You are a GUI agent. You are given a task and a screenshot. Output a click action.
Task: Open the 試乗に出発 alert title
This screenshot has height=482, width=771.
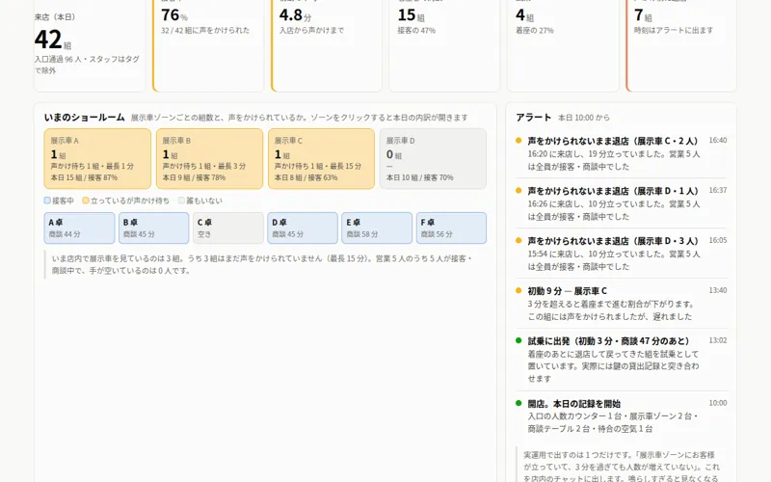tap(609, 341)
